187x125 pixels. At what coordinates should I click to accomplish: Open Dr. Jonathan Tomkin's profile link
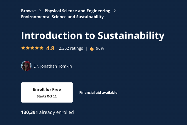coord(53,66)
